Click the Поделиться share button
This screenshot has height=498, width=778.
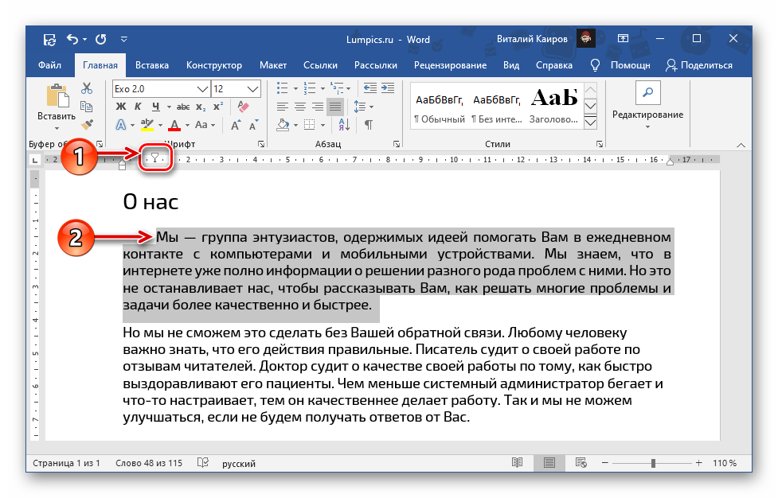point(698,65)
